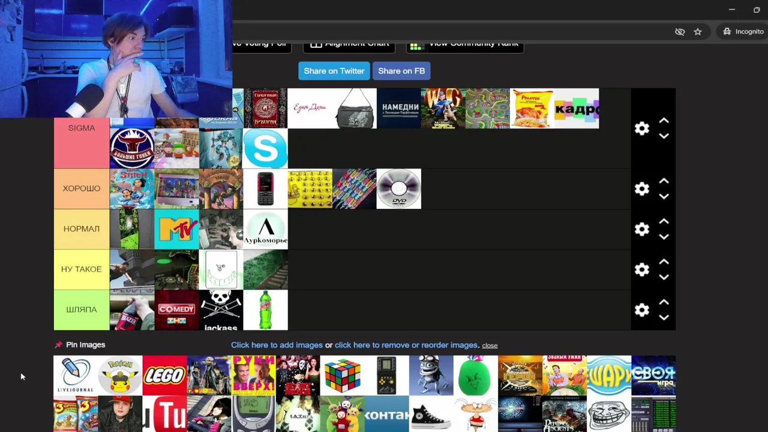Click Share on Twitter button
768x432 pixels.
pyautogui.click(x=334, y=71)
